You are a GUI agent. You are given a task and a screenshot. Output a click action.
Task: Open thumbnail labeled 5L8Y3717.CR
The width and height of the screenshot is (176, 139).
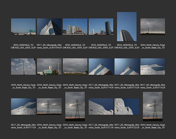pos(23,107)
